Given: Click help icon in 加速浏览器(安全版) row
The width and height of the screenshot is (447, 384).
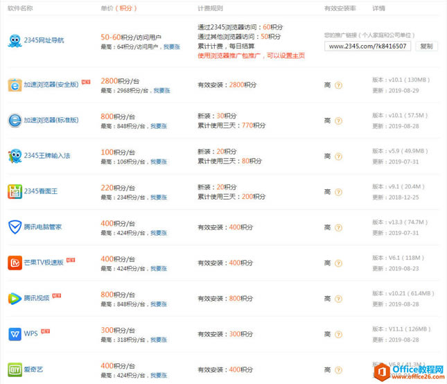Looking at the screenshot, I should tap(338, 85).
